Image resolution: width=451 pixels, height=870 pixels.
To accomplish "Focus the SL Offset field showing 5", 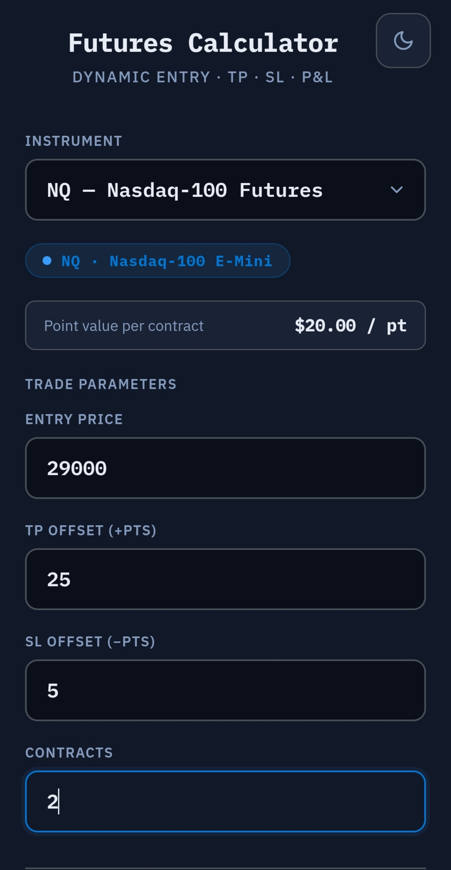I will pyautogui.click(x=225, y=690).
